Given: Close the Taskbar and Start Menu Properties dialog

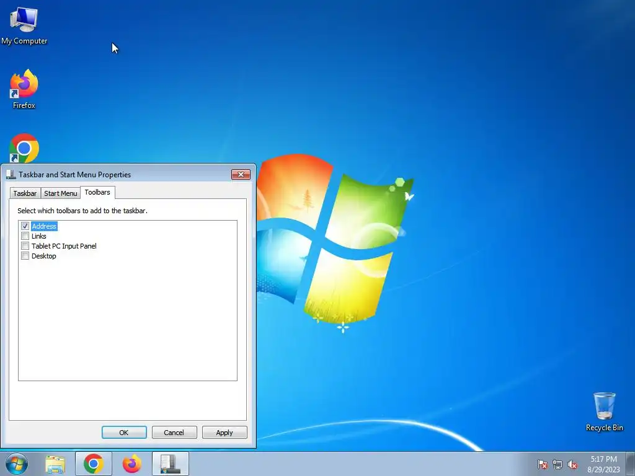Looking at the screenshot, I should coord(241,174).
